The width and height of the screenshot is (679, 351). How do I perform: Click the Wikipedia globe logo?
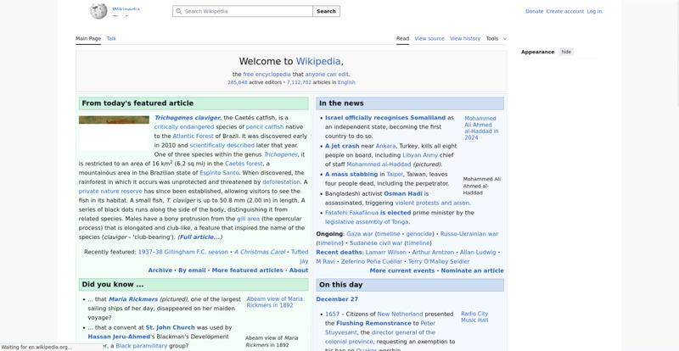click(99, 11)
